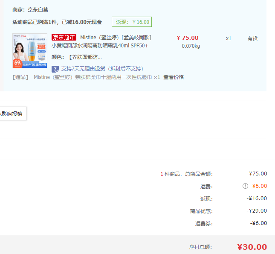
Task: Click the 返现 ¥16.00 green badge
Action: pos(132,22)
